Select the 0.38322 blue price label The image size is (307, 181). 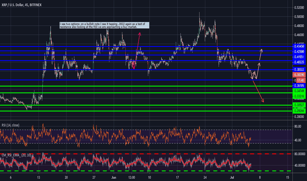(299, 69)
